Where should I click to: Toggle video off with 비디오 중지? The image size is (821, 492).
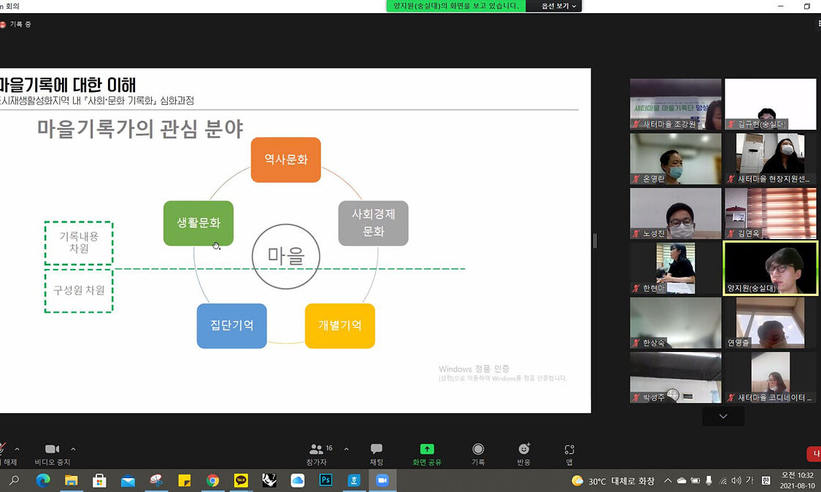[x=52, y=453]
